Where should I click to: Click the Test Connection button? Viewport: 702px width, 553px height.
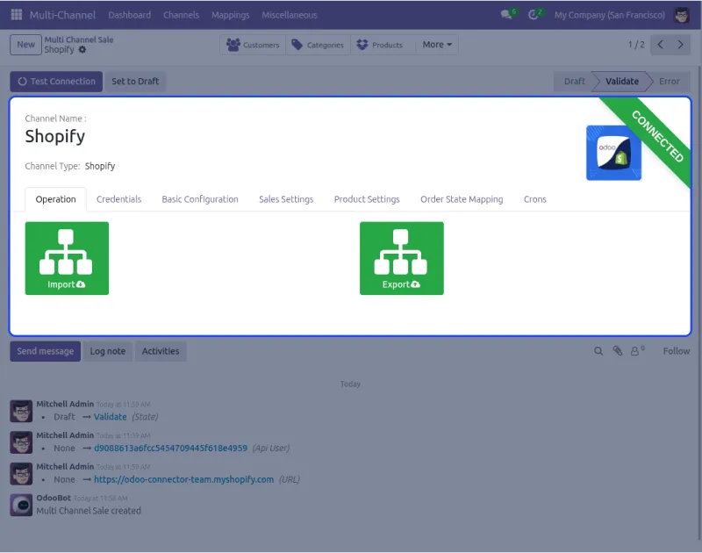55,81
